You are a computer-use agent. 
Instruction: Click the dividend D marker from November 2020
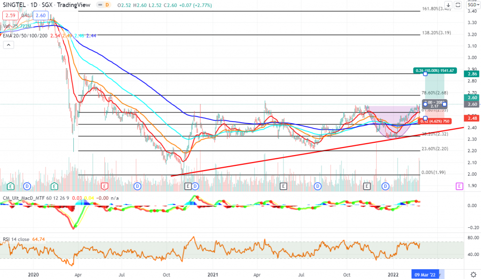pyautogui.click(x=195, y=186)
